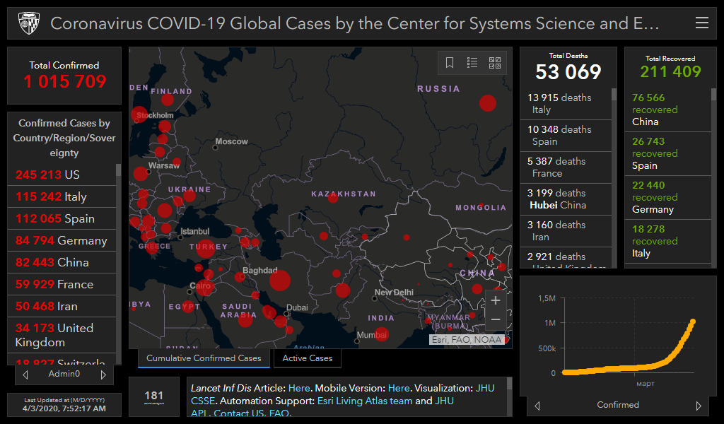The image size is (724, 424).
Task: Switch to Active Cases tab
Action: (308, 358)
